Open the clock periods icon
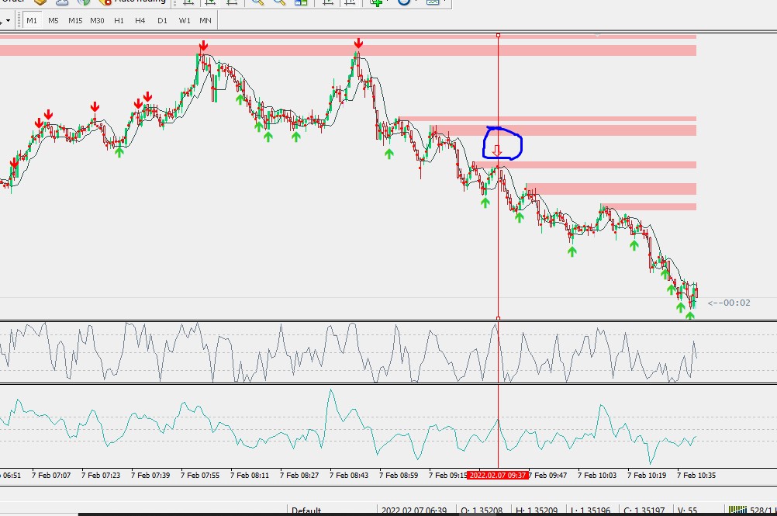 tap(404, 2)
